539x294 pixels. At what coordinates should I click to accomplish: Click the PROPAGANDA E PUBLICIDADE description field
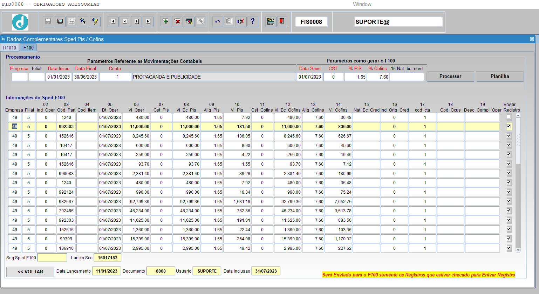214,77
